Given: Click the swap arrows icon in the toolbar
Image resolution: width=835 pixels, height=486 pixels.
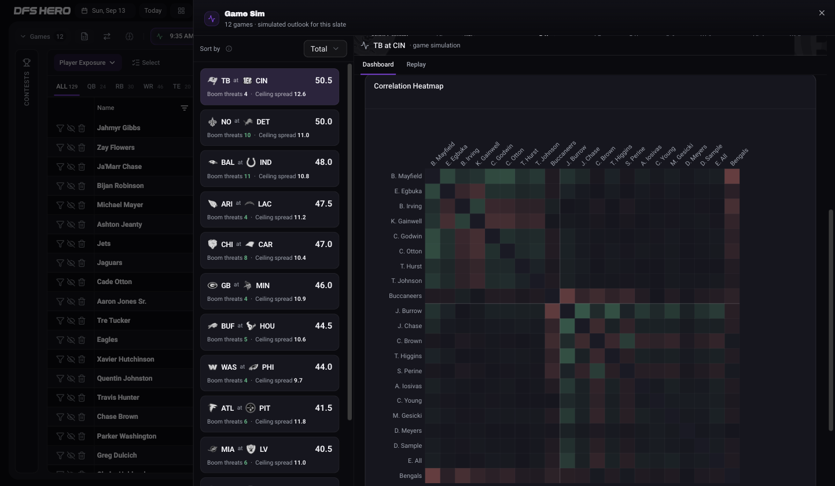Looking at the screenshot, I should 106,36.
